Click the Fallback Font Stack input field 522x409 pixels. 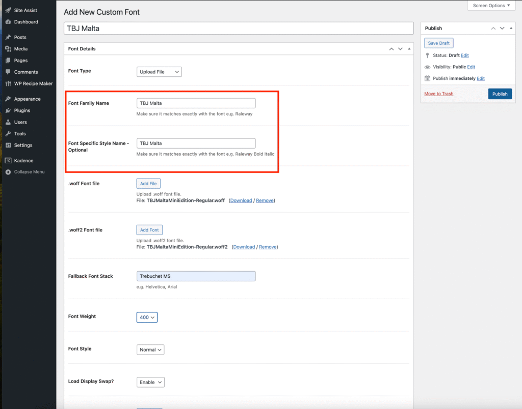click(196, 276)
